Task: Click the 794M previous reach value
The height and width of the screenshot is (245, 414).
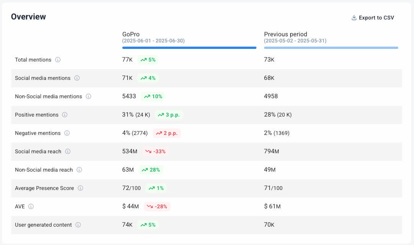Action: click(271, 151)
